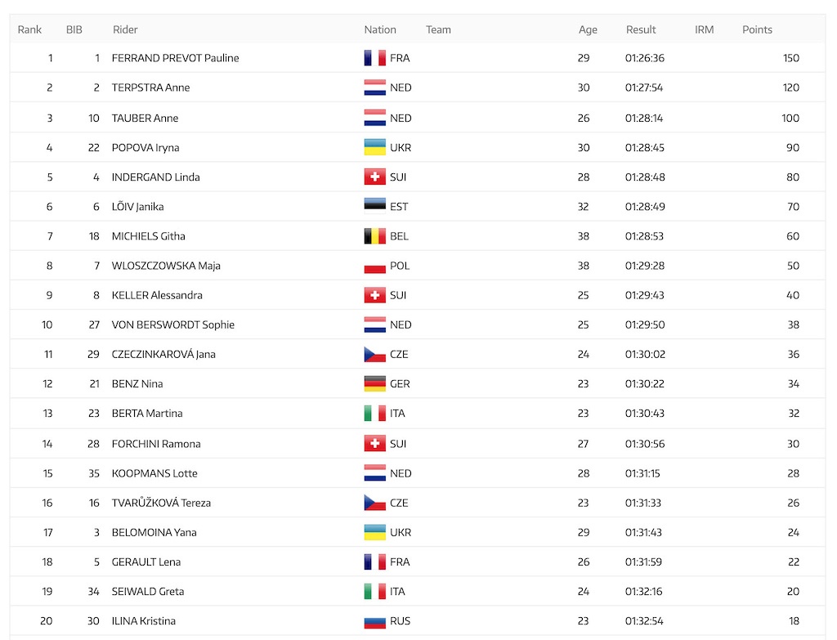837x640 pixels.
Task: Open rider TAUBER Anne's name link
Action: [x=145, y=118]
